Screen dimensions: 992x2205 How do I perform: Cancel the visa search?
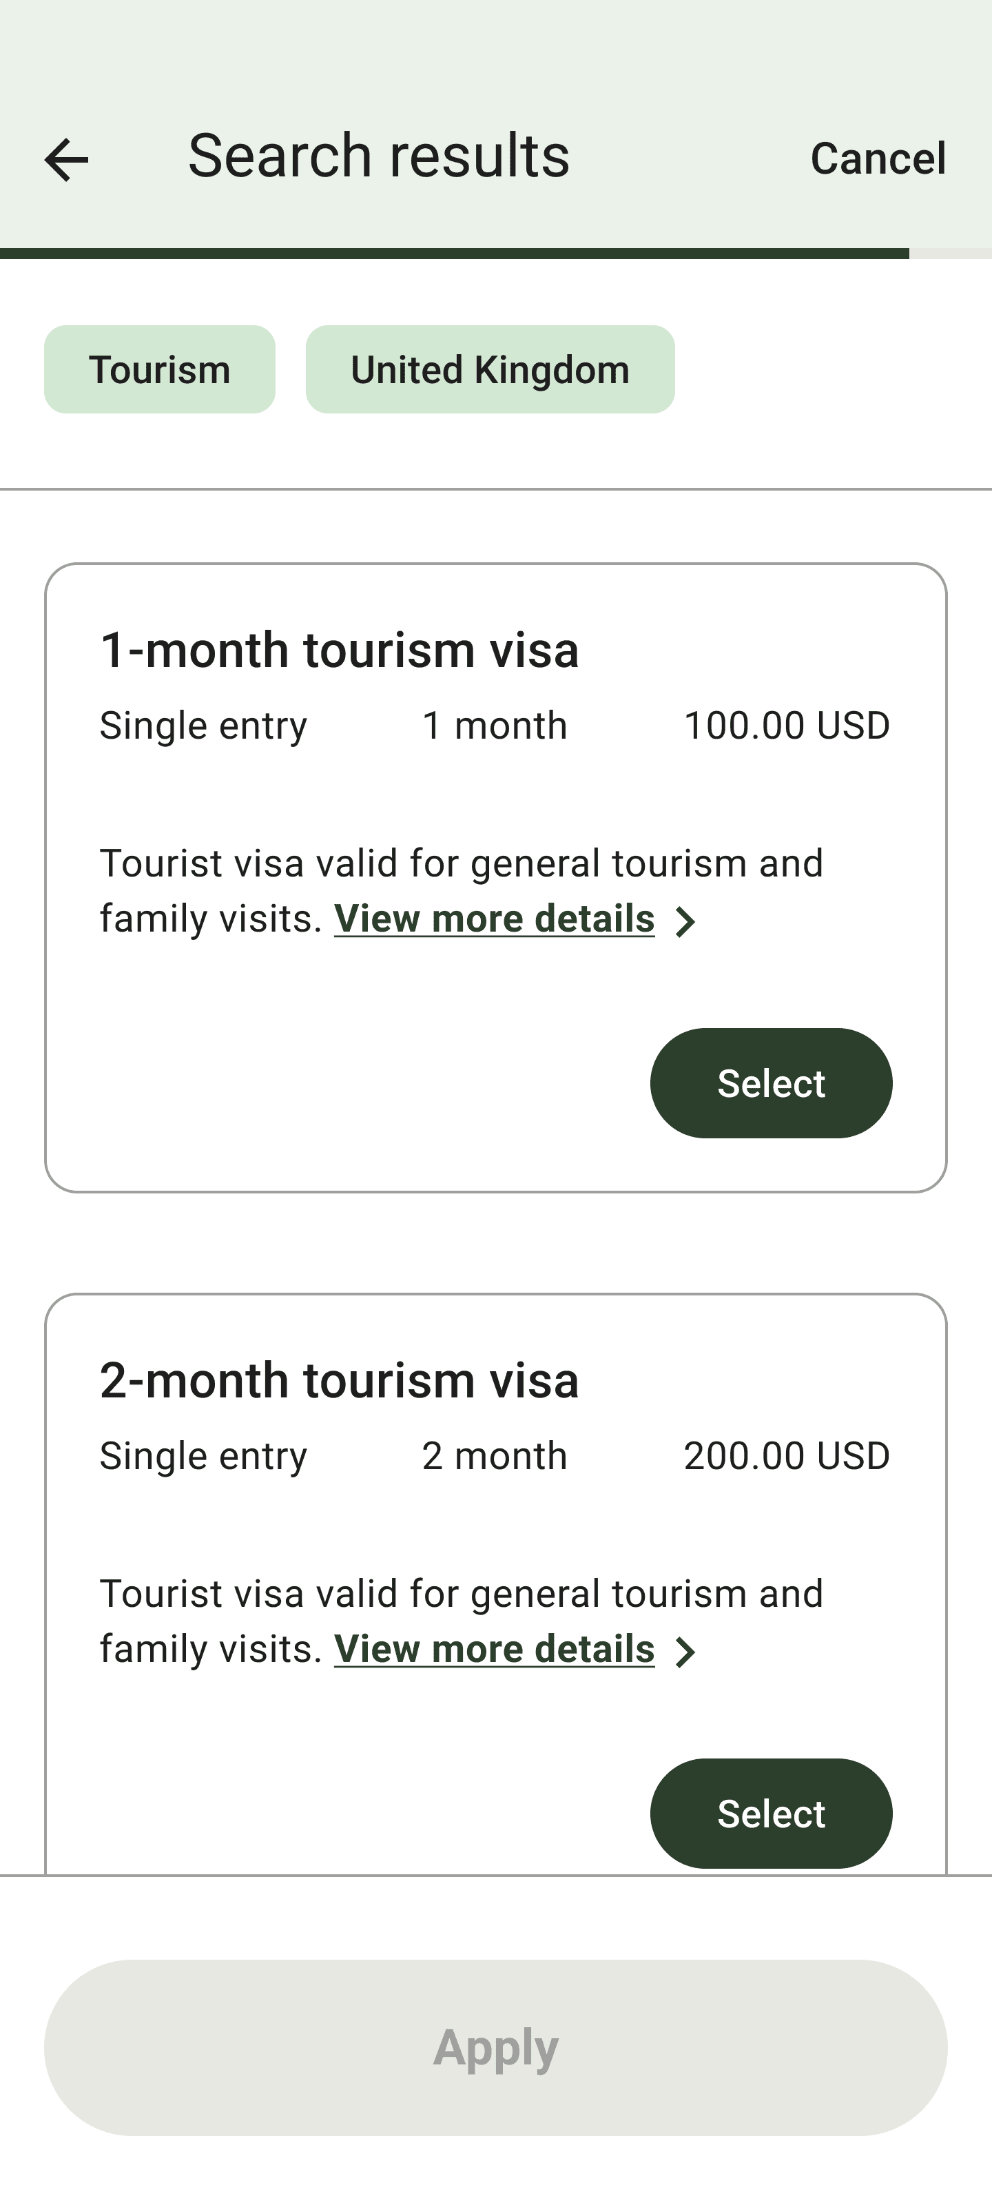tap(878, 158)
